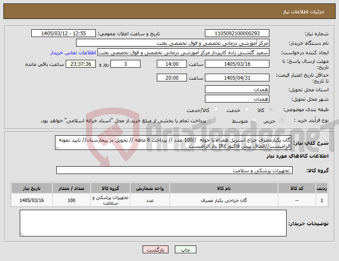Click the page header جزئیات اطلاعات نیاز

[x=303, y=12]
